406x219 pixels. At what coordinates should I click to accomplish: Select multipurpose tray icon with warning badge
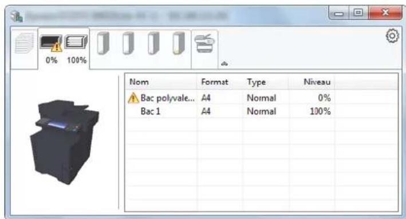click(51, 43)
